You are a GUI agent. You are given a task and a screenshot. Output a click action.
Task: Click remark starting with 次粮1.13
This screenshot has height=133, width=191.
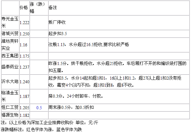coord(89,45)
